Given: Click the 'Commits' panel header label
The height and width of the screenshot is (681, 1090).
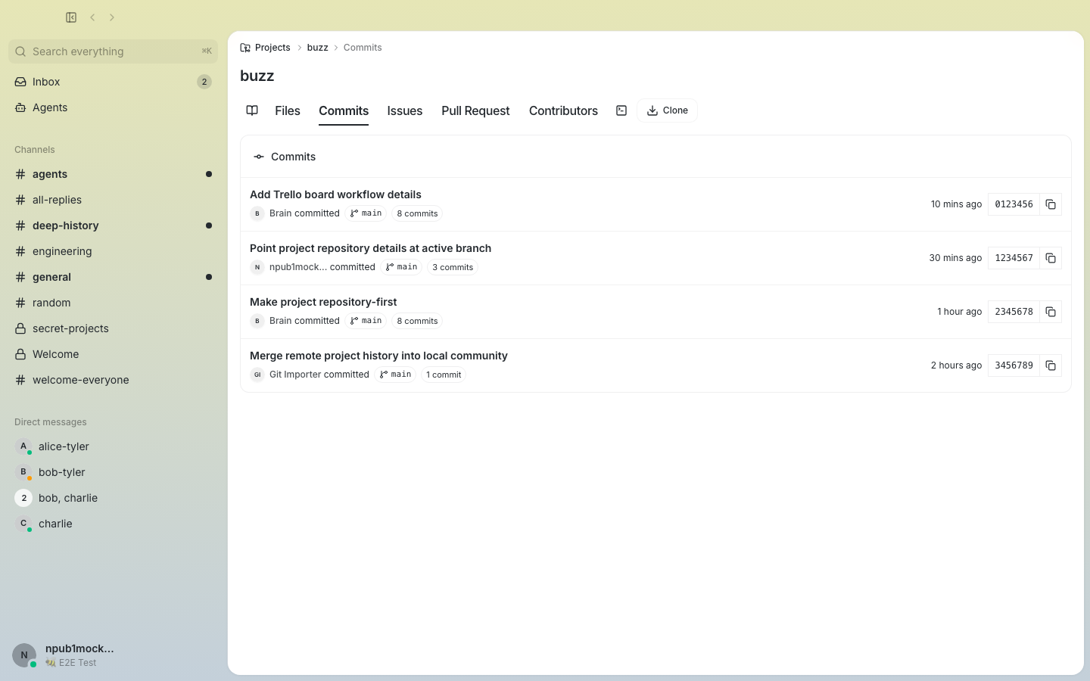Looking at the screenshot, I should coord(293,157).
